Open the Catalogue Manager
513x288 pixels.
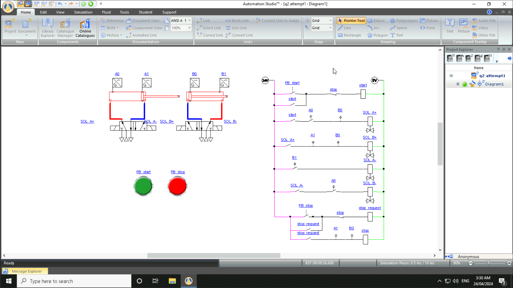(65, 27)
